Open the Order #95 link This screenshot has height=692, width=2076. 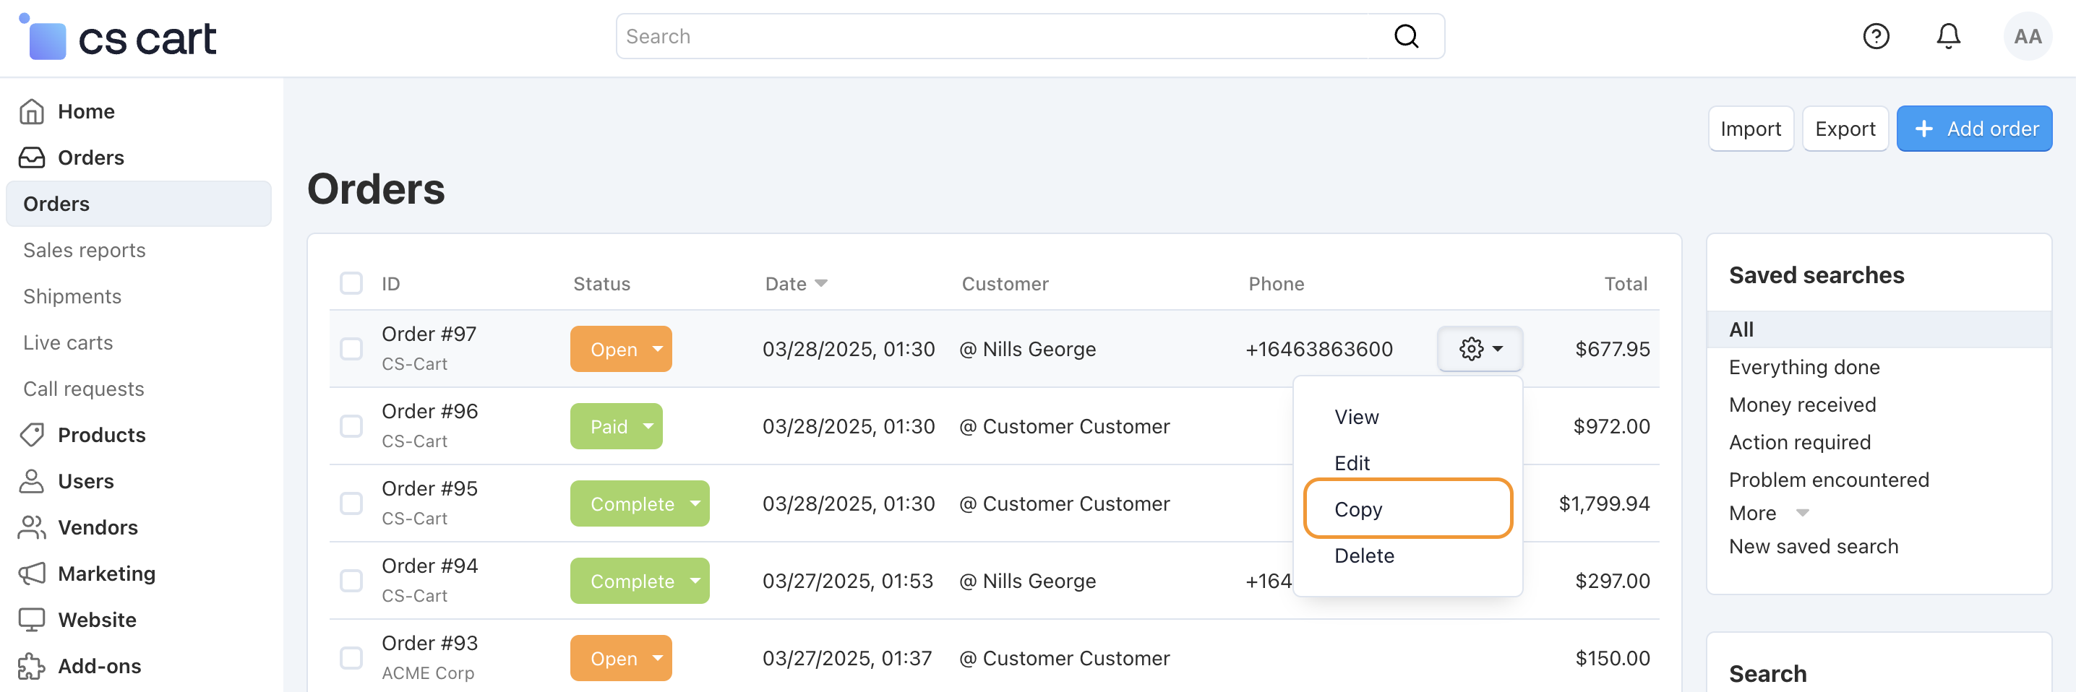click(429, 488)
